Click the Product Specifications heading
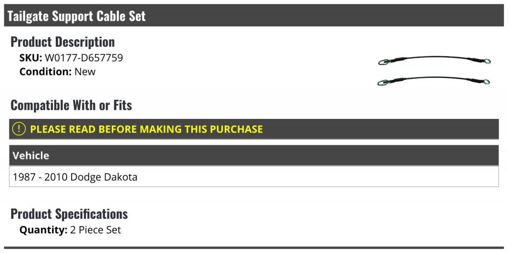 [69, 214]
